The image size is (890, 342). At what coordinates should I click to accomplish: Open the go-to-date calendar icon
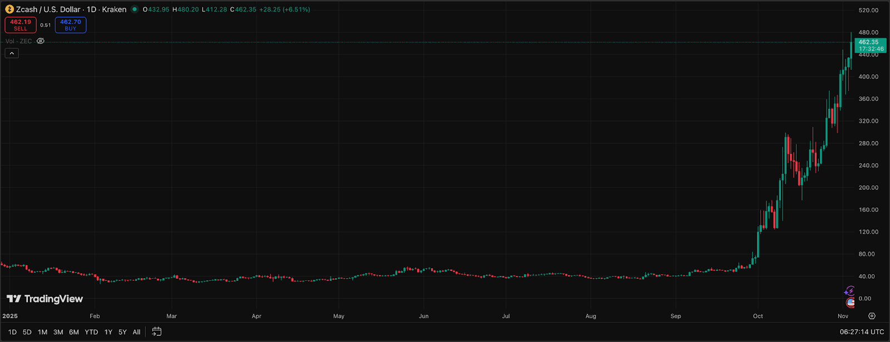pos(157,331)
